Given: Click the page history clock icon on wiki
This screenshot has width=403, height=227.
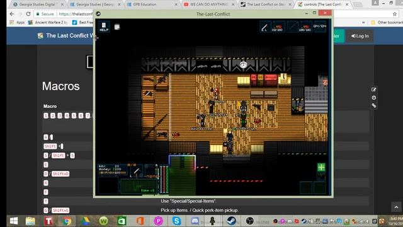Looking at the screenshot, I should coord(373,98).
